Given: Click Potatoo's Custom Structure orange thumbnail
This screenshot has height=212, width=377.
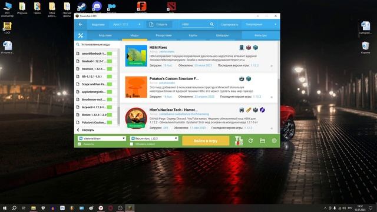Looking at the screenshot, I should point(136,87).
